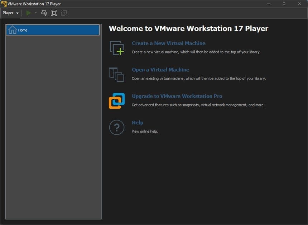Open the Player dropdown menu
The width and height of the screenshot is (308, 225).
click(x=10, y=13)
